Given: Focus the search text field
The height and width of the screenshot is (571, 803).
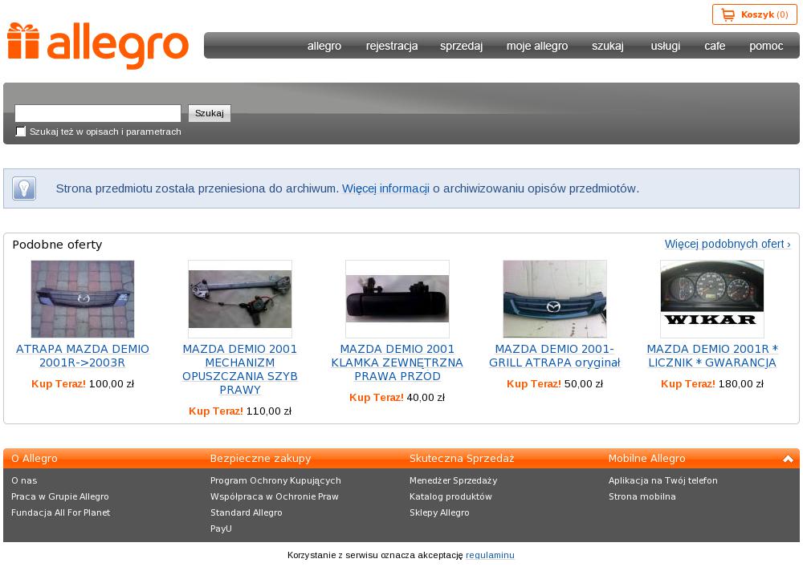Looking at the screenshot, I should [98, 113].
